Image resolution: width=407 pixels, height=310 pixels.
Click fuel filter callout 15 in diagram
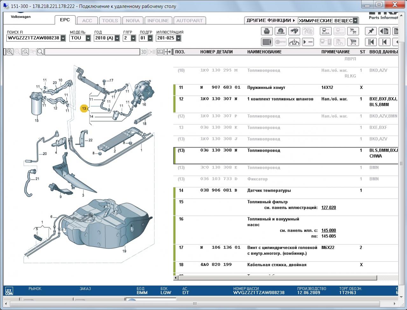pos(37,121)
